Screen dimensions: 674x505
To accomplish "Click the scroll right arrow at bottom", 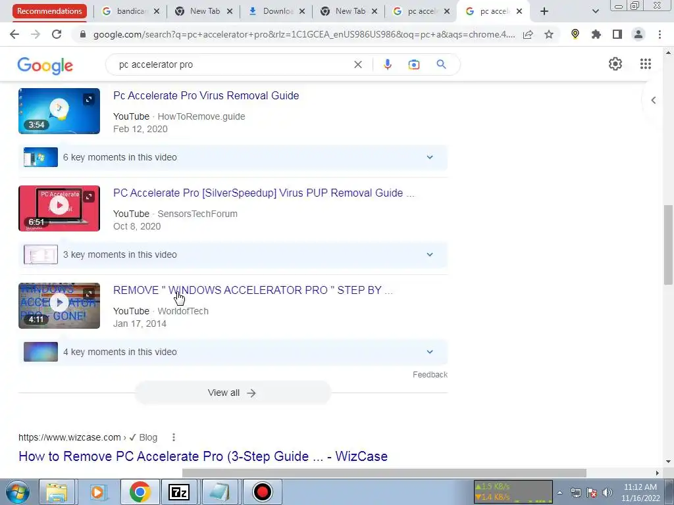I will click(x=657, y=473).
